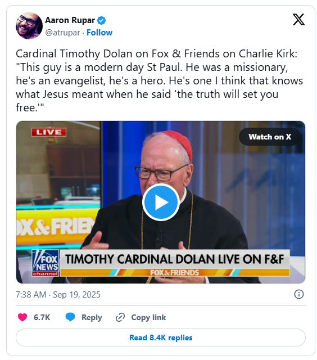Viewport: 317px width, 360px height.
Task: Open Read 8.4K replies
Action: (161, 337)
